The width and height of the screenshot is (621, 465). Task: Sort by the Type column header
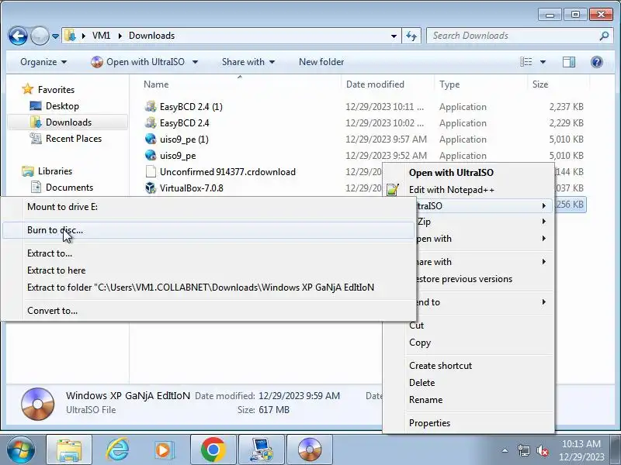(449, 84)
